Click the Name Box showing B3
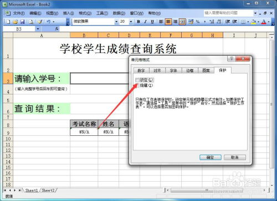The width and height of the screenshot is (277, 201). (19, 29)
